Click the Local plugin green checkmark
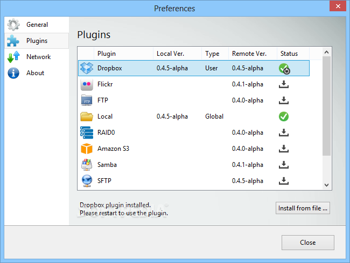The image size is (350, 263). [x=284, y=116]
